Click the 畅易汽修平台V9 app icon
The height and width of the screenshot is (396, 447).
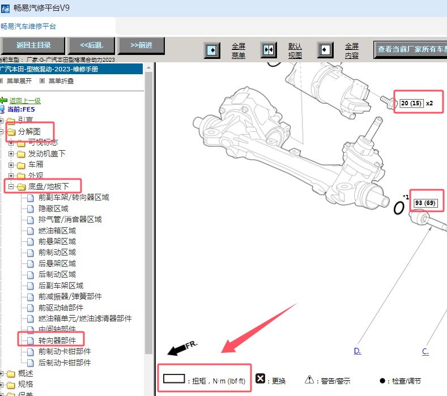tap(5, 8)
